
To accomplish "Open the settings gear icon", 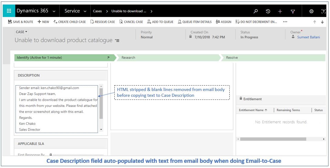I will [x=311, y=11].
